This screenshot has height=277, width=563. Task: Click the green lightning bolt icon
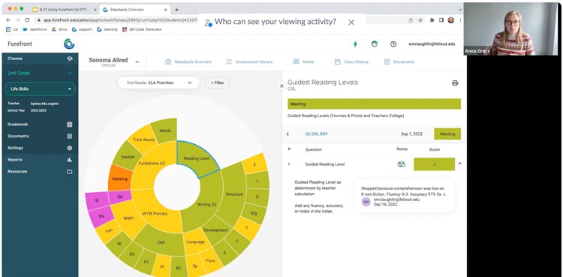click(356, 44)
